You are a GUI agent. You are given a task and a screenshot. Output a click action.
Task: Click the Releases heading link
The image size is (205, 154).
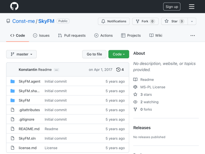coord(142,128)
